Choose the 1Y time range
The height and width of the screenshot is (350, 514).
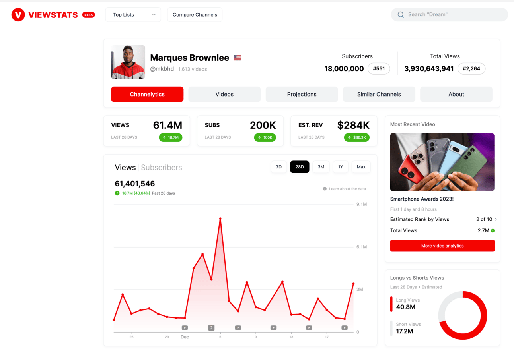(341, 167)
